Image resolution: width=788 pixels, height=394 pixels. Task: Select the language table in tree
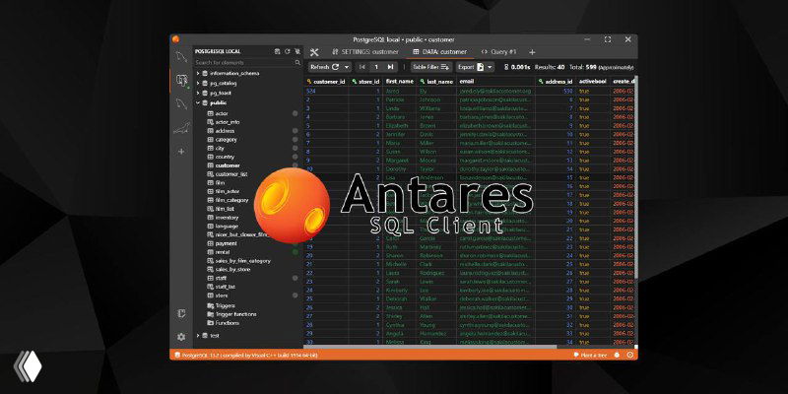(x=227, y=227)
